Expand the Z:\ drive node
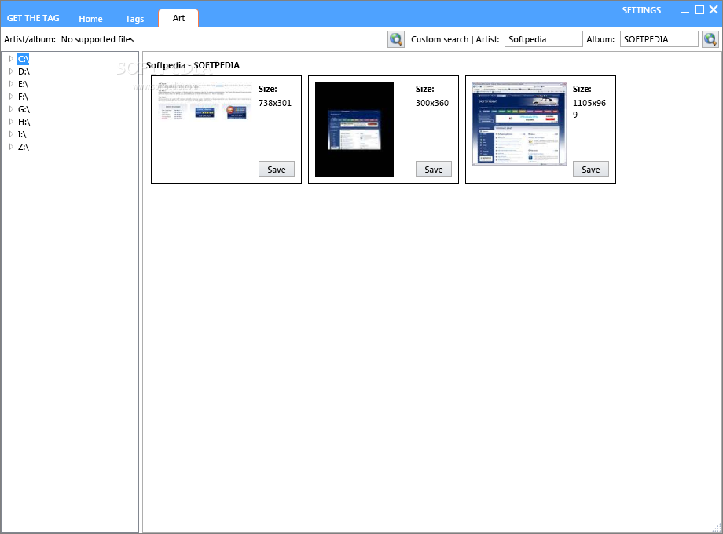Image resolution: width=723 pixels, height=534 pixels. tap(11, 147)
